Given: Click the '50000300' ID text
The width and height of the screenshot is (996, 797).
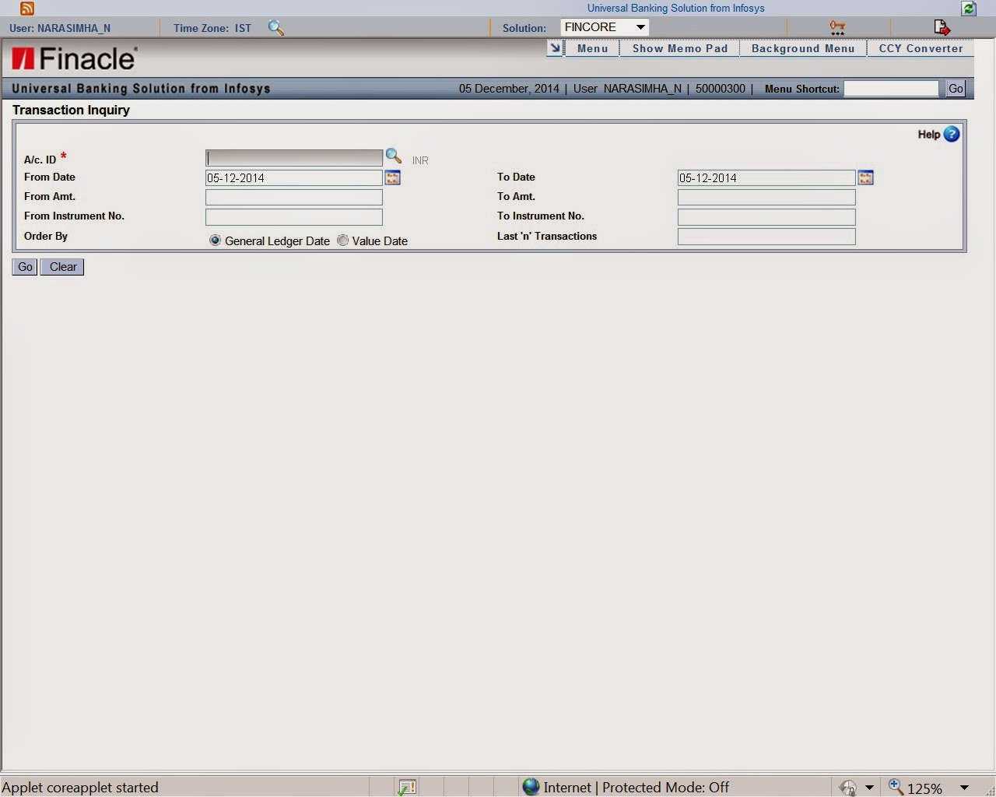Looking at the screenshot, I should [x=721, y=89].
